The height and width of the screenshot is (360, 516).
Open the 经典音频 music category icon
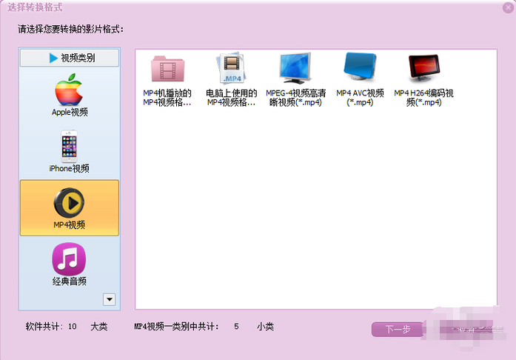tap(69, 259)
